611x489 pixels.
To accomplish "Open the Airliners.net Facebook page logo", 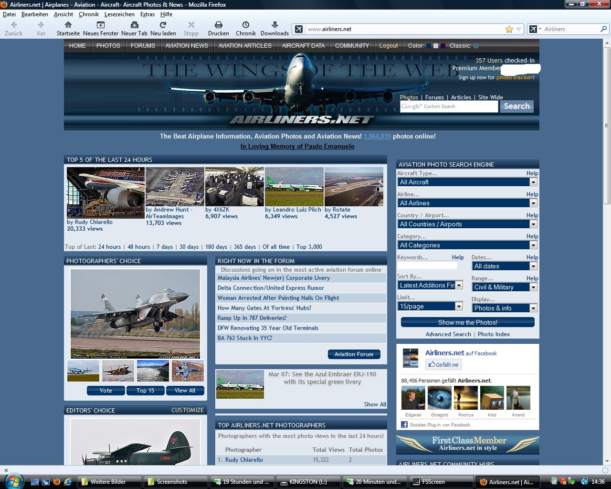I will pyautogui.click(x=411, y=358).
